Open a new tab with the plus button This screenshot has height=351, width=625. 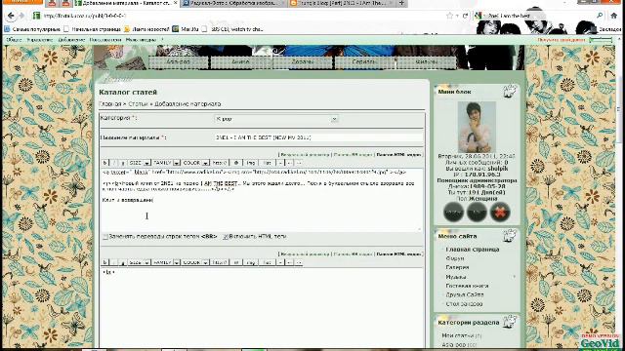pos(401,3)
